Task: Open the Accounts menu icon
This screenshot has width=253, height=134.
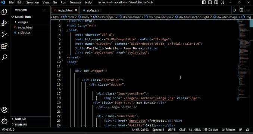Action: coord(4,110)
